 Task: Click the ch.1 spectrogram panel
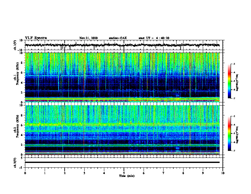pyautogui.click(x=122, y=77)
